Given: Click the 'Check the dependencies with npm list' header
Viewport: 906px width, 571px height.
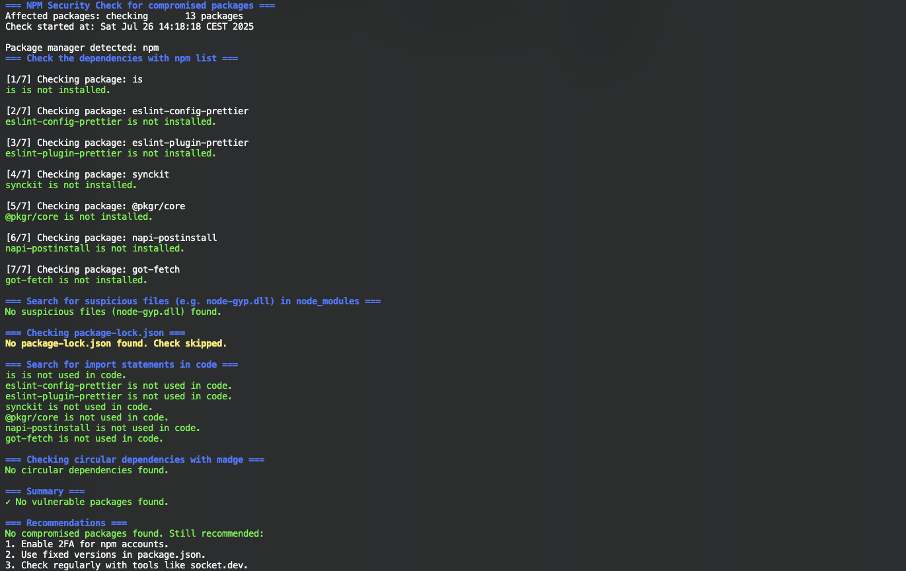Looking at the screenshot, I should click(122, 58).
